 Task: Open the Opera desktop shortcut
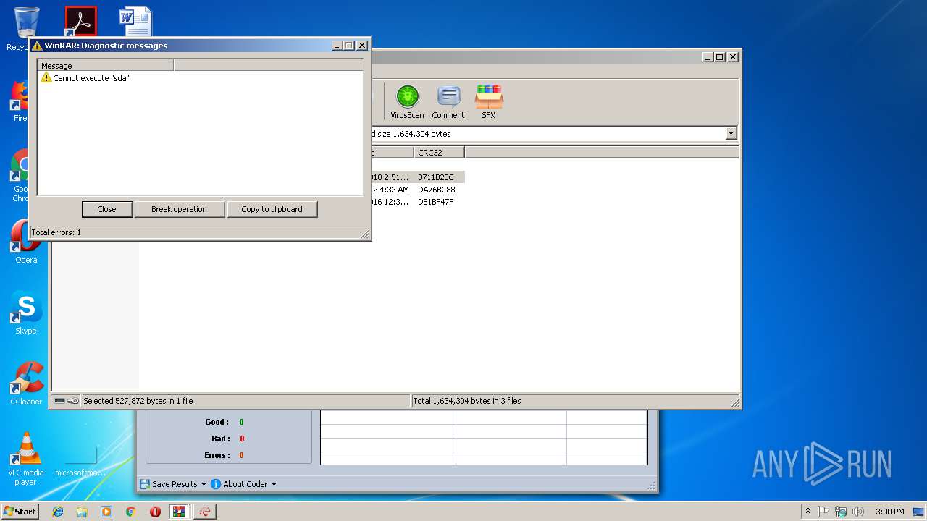click(x=26, y=242)
